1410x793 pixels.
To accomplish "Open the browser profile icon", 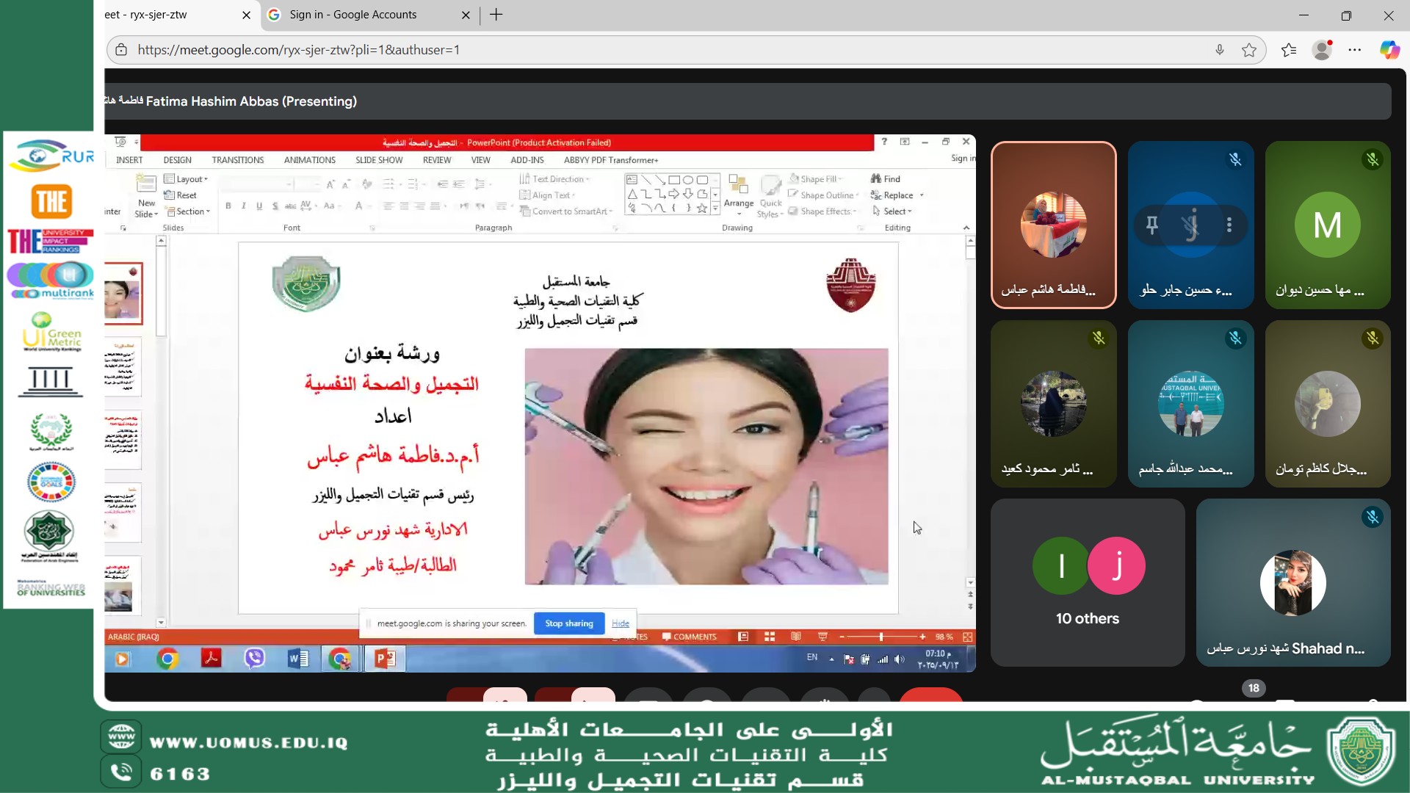I will pos(1323,50).
